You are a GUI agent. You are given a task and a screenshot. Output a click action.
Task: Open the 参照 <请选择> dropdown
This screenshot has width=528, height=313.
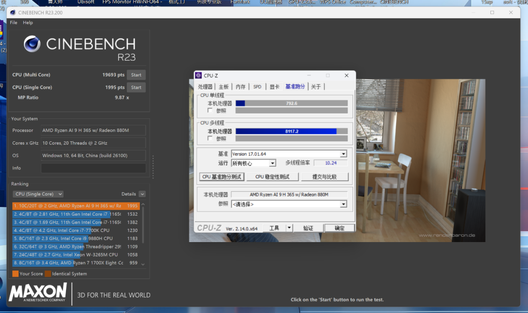[x=289, y=204]
